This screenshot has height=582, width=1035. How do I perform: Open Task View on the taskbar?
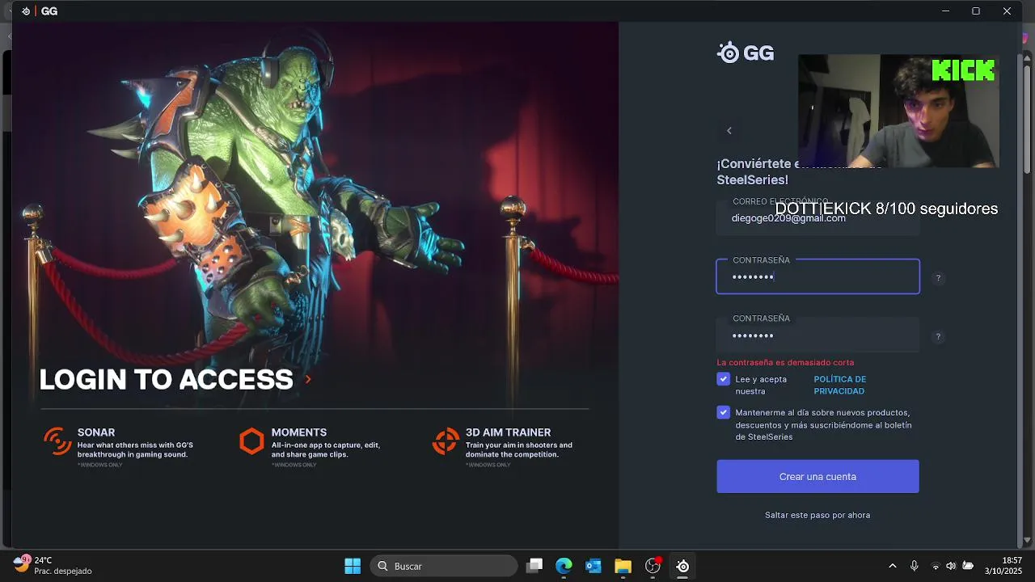534,566
